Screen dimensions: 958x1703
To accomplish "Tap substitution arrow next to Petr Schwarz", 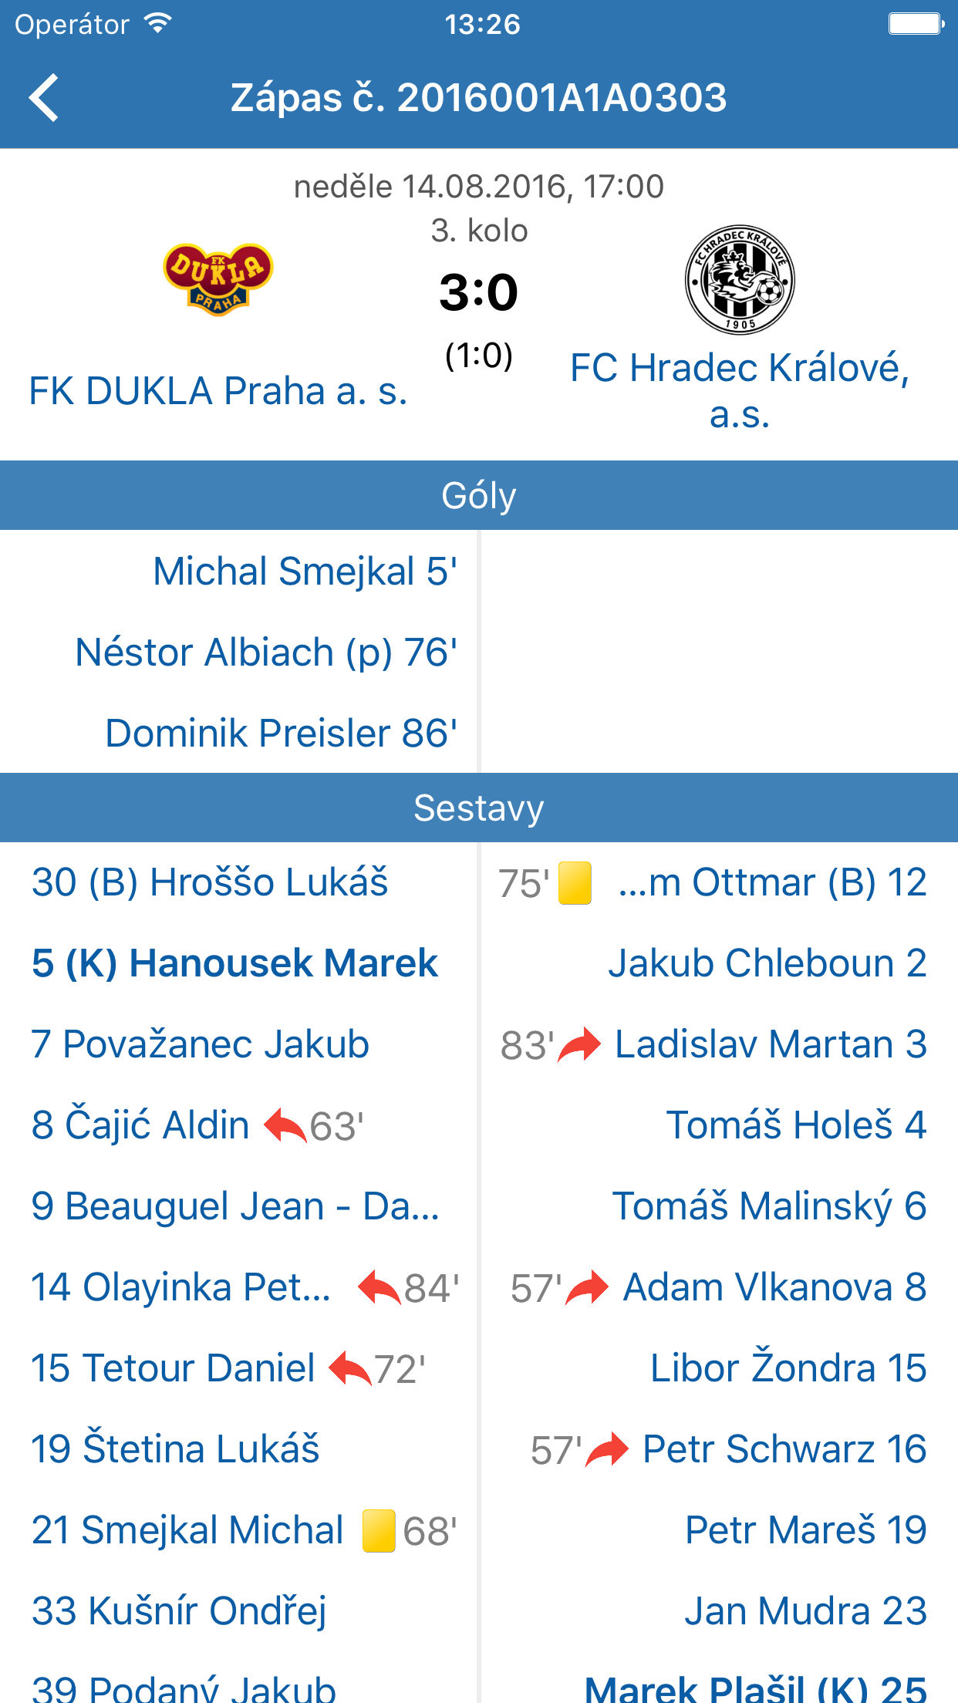I will [x=607, y=1450].
